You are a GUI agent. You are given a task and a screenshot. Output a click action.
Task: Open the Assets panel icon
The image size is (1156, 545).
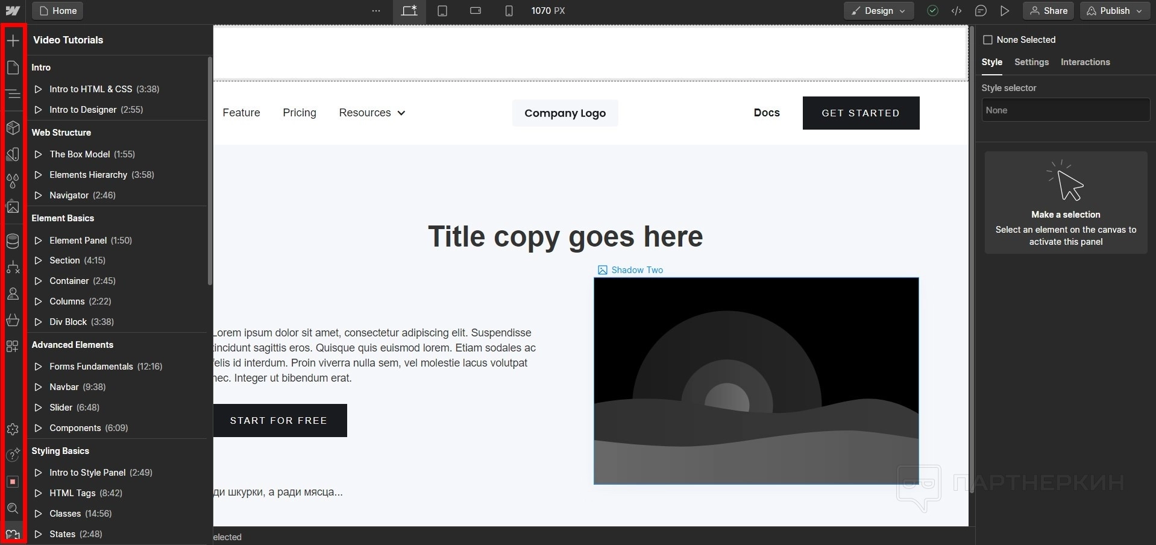13,207
